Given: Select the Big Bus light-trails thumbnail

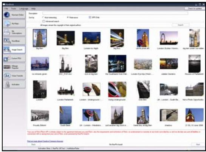Looking at the screenshot, I should pos(117,38).
